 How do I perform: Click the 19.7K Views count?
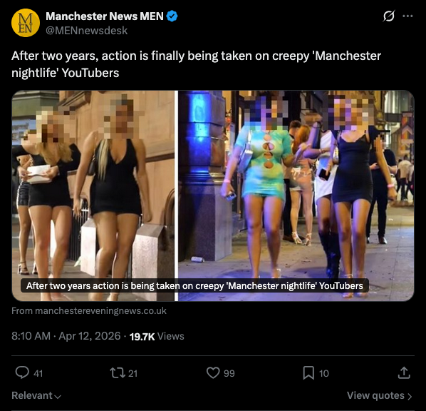click(157, 336)
